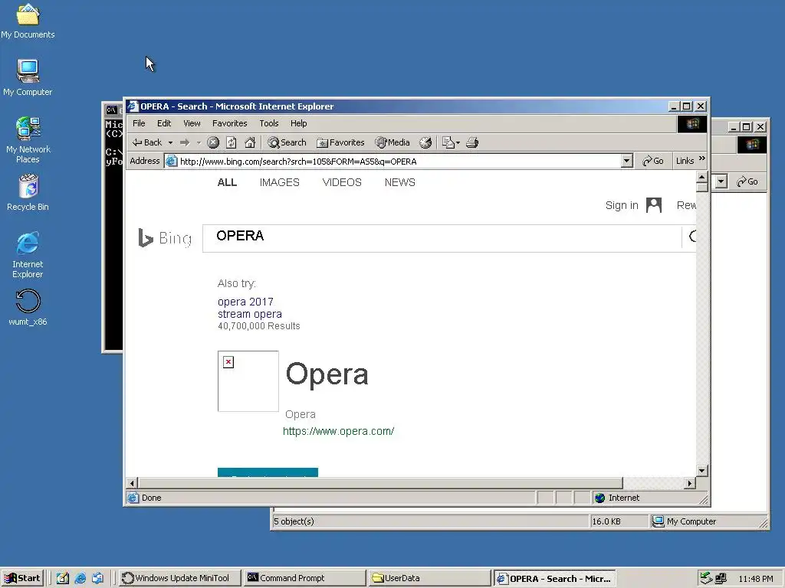Go to home page via Home icon
The width and height of the screenshot is (785, 588).
coord(250,142)
